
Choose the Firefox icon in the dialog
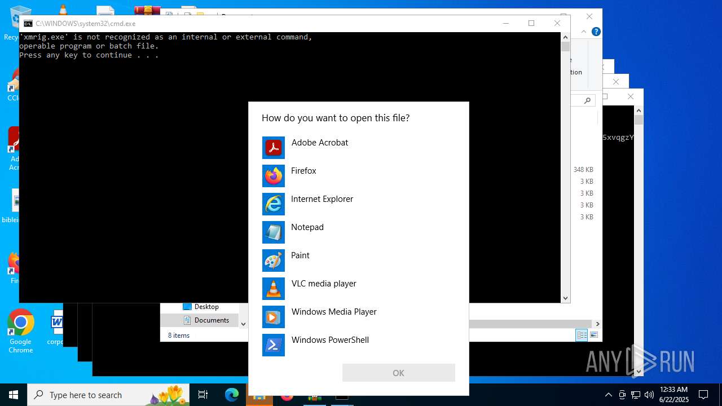[274, 176]
